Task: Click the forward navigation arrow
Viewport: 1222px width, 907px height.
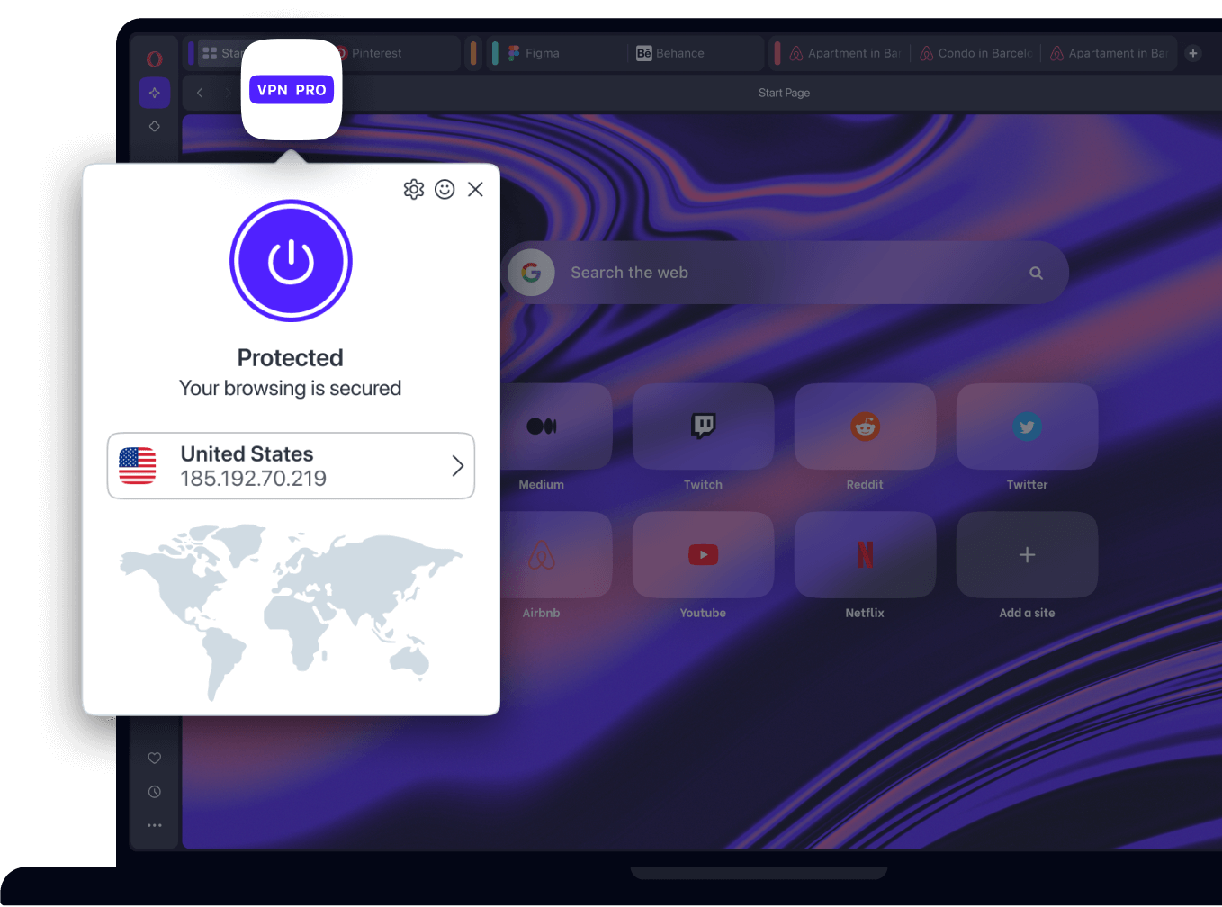Action: [227, 93]
